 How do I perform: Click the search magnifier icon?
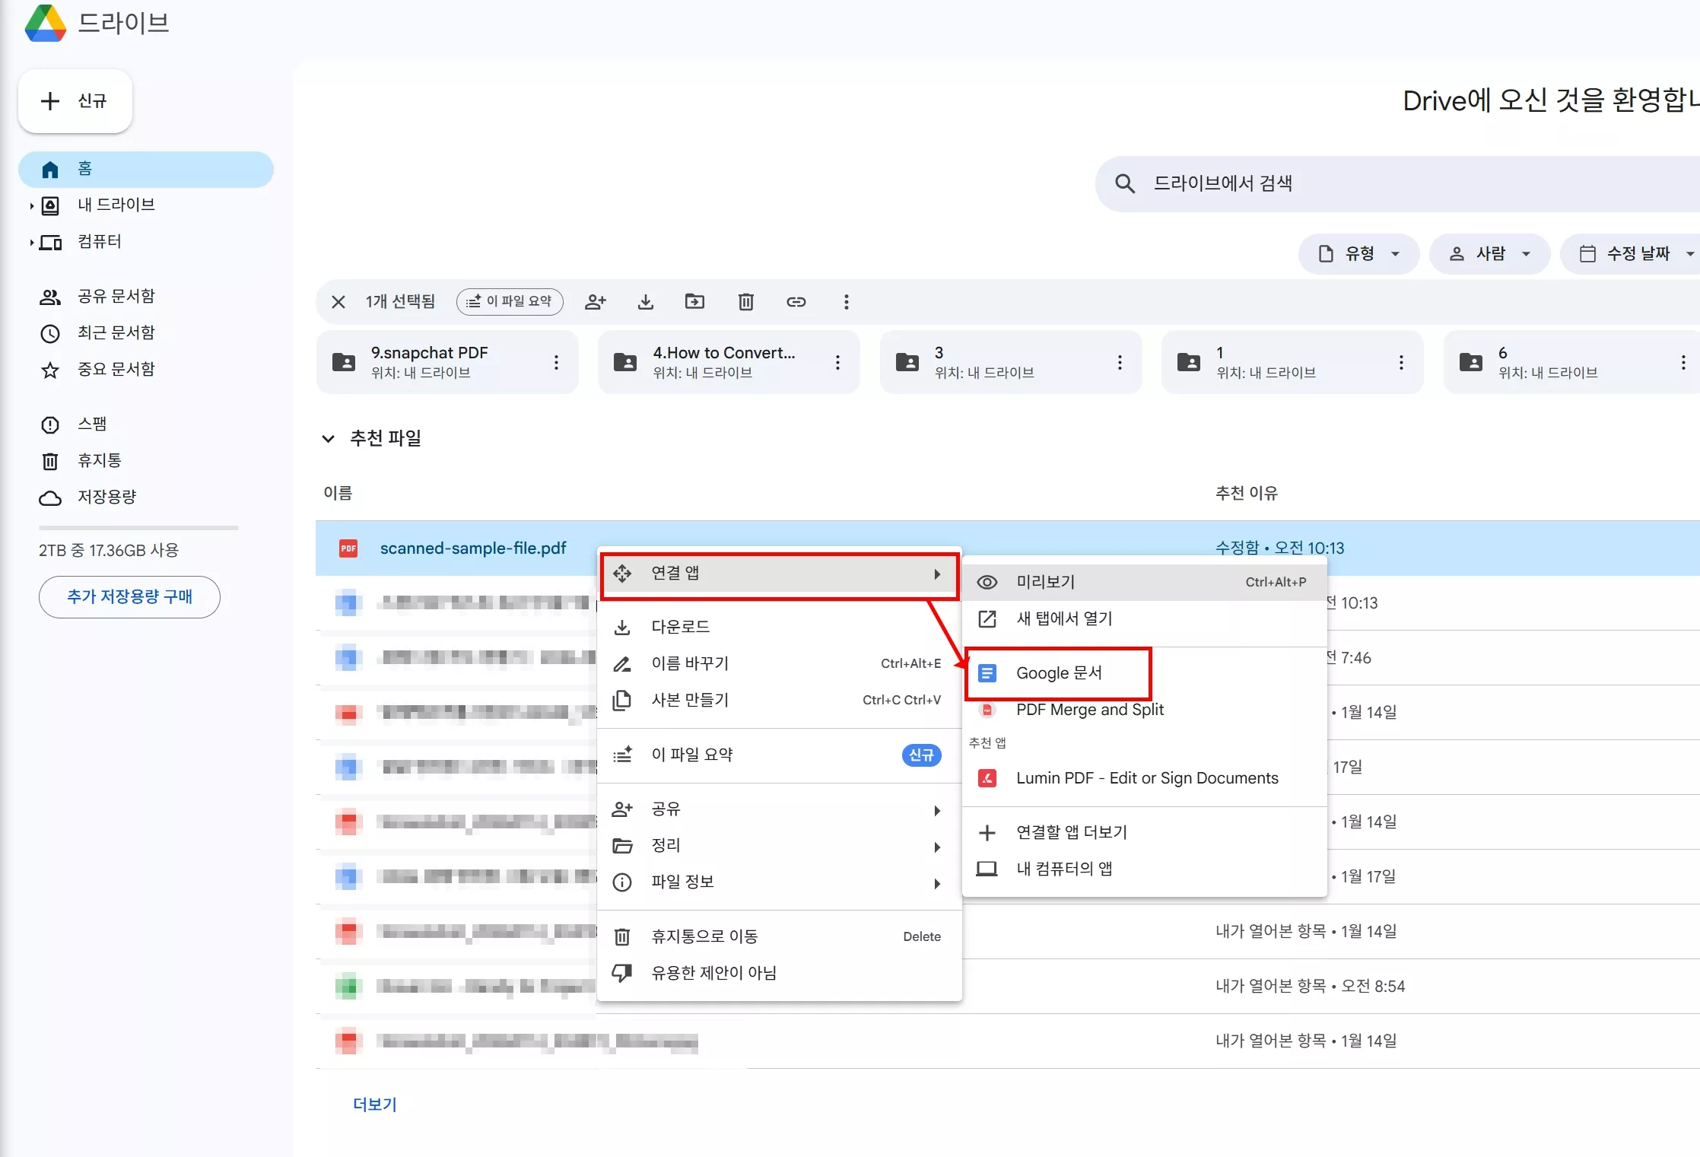(1125, 183)
